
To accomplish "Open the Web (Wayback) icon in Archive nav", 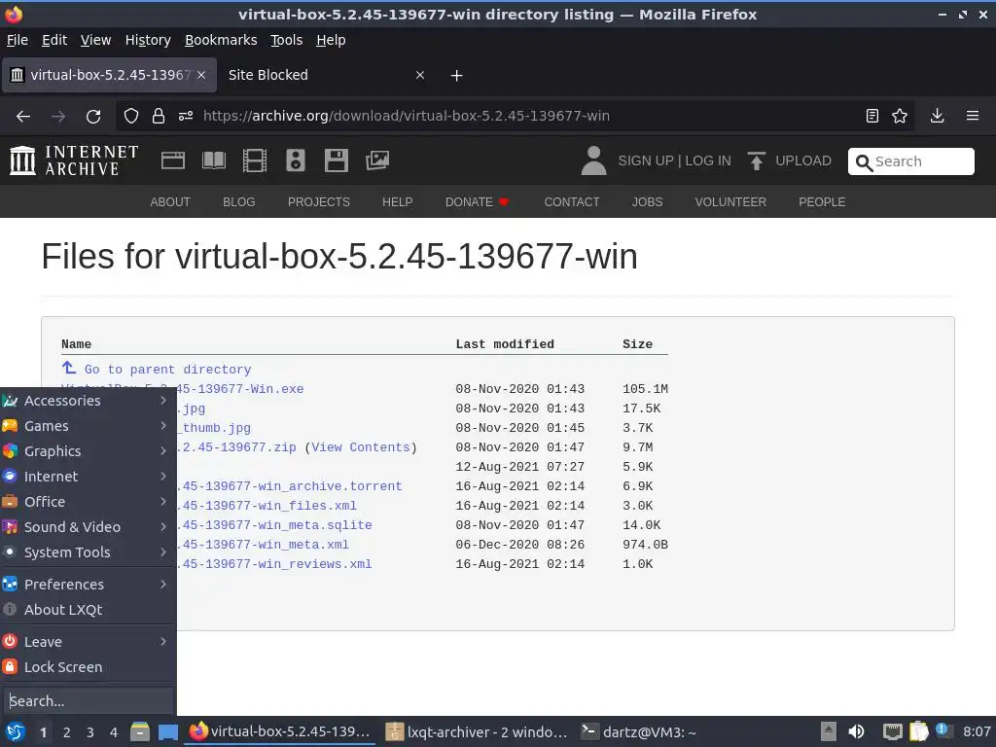I will 173,160.
